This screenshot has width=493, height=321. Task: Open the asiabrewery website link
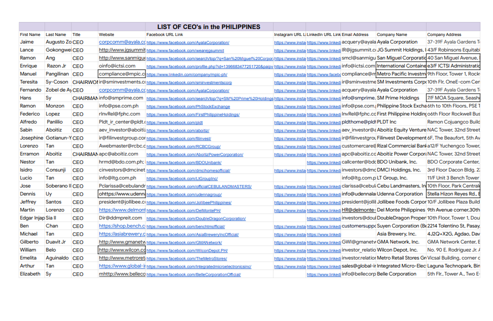click(x=122, y=233)
